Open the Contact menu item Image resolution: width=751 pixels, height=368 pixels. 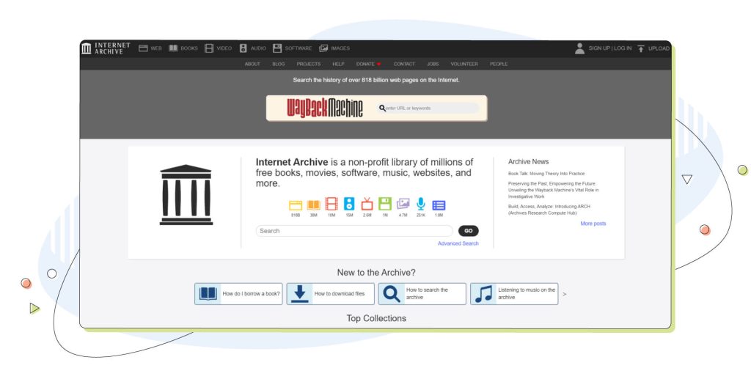coord(404,64)
